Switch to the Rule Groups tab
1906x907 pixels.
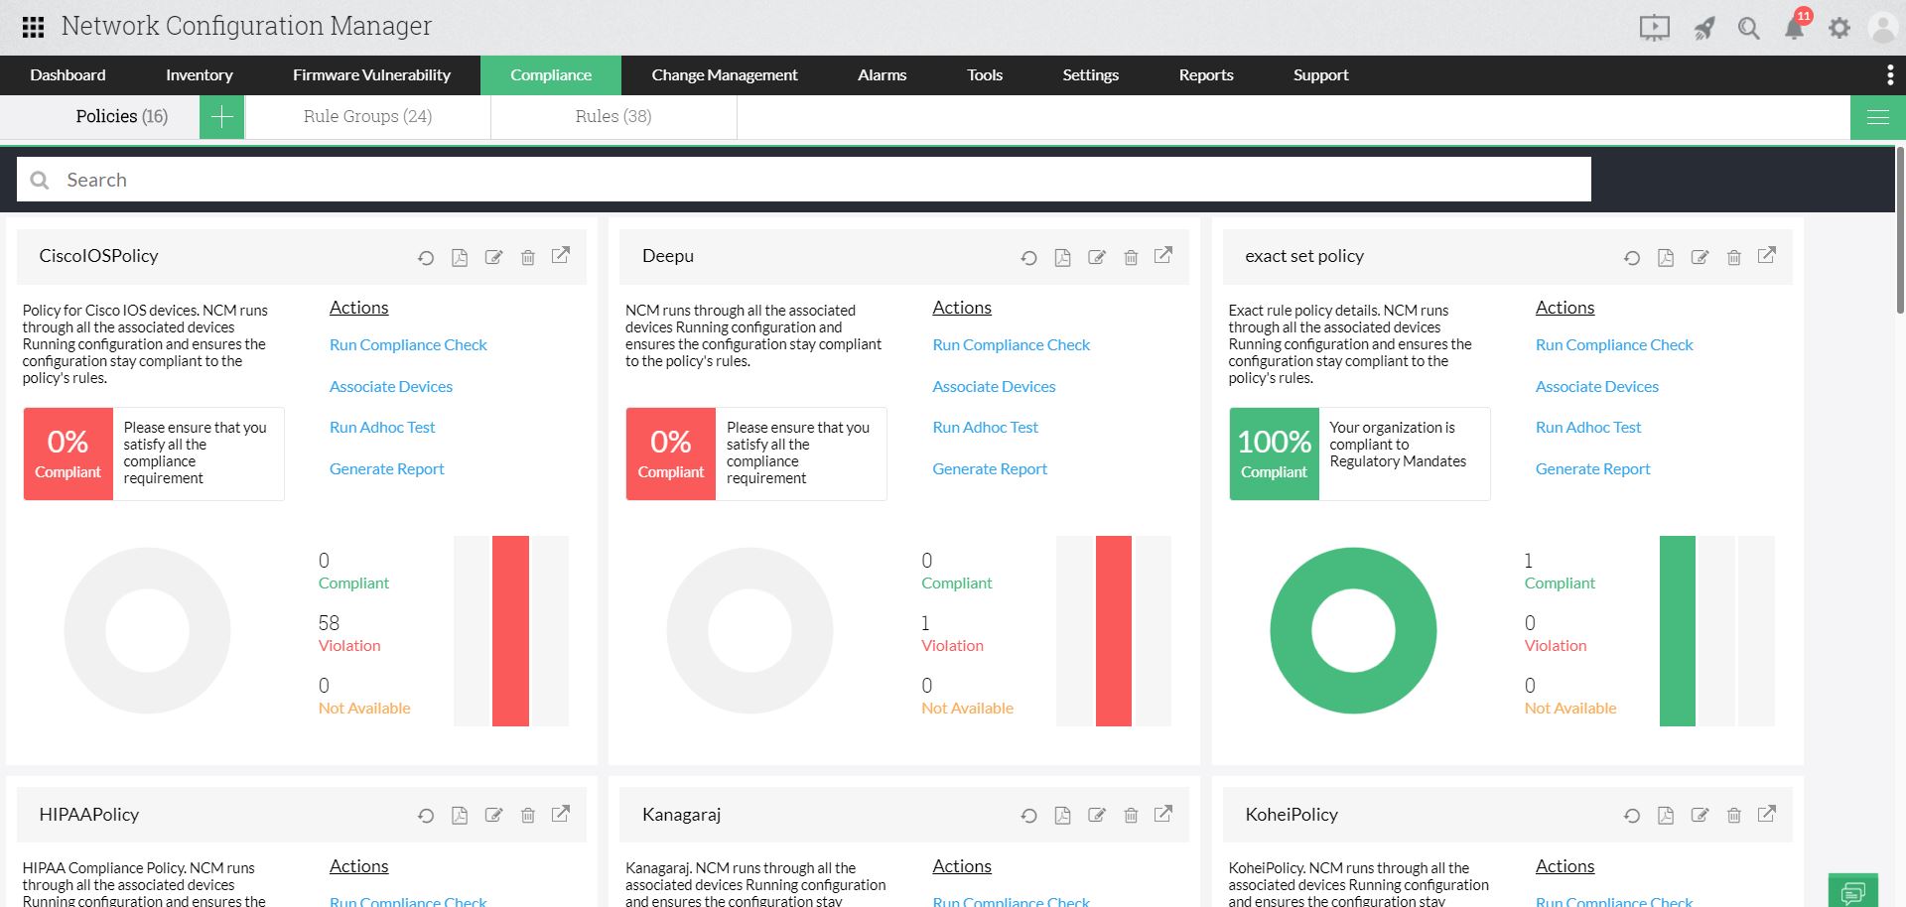click(367, 117)
